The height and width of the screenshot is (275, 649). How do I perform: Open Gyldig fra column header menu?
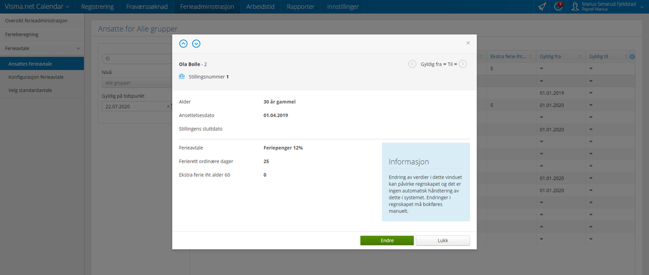[579, 57]
